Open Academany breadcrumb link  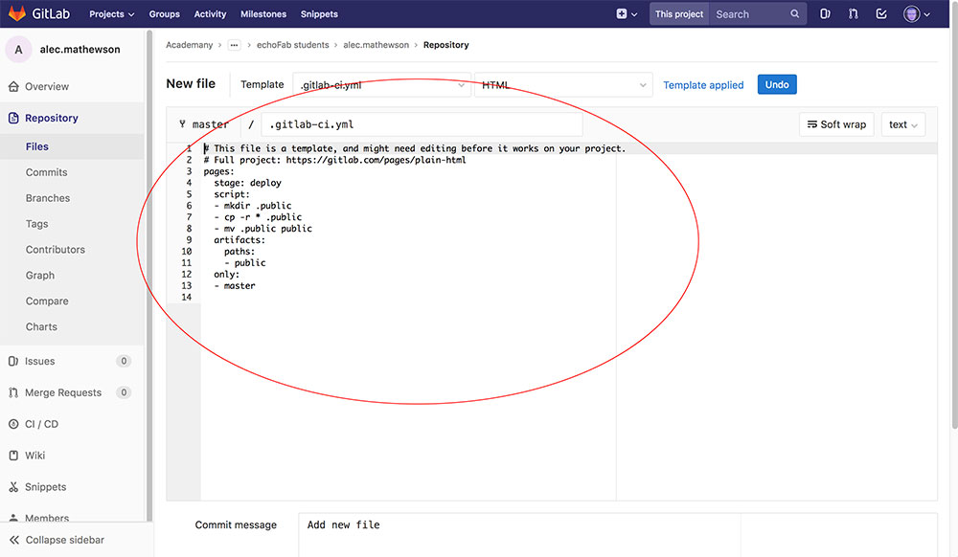[190, 45]
